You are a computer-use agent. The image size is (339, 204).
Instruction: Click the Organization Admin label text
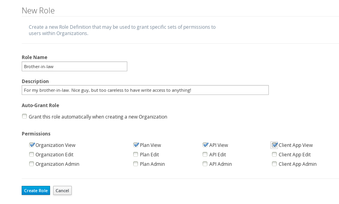pos(57,164)
